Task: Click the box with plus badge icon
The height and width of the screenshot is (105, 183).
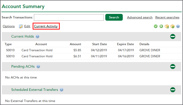Action: [x=167, y=26]
